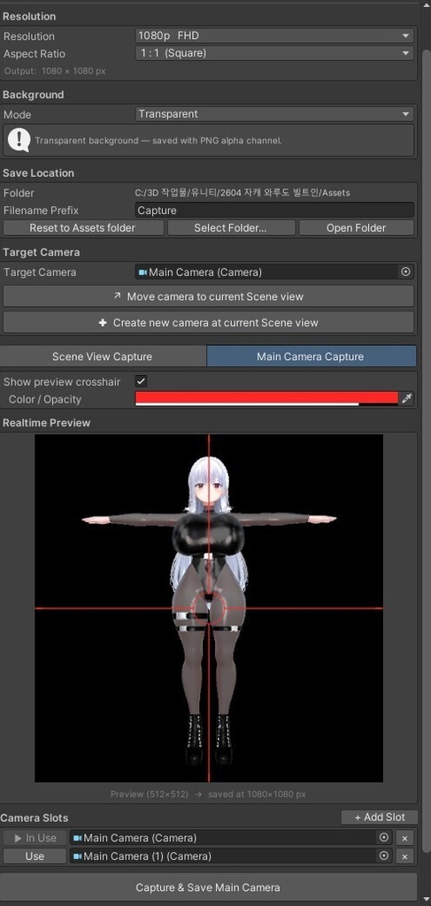431x906 pixels.
Task: Click the Transparent background PNG alpha message
Action: [x=158, y=141]
